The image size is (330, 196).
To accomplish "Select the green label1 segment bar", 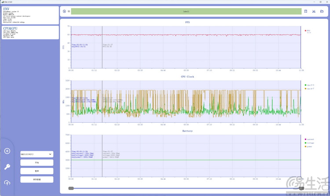I will (186, 11).
